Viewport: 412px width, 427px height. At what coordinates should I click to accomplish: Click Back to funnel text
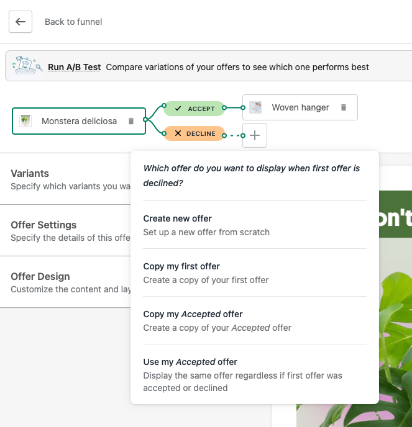tap(73, 22)
